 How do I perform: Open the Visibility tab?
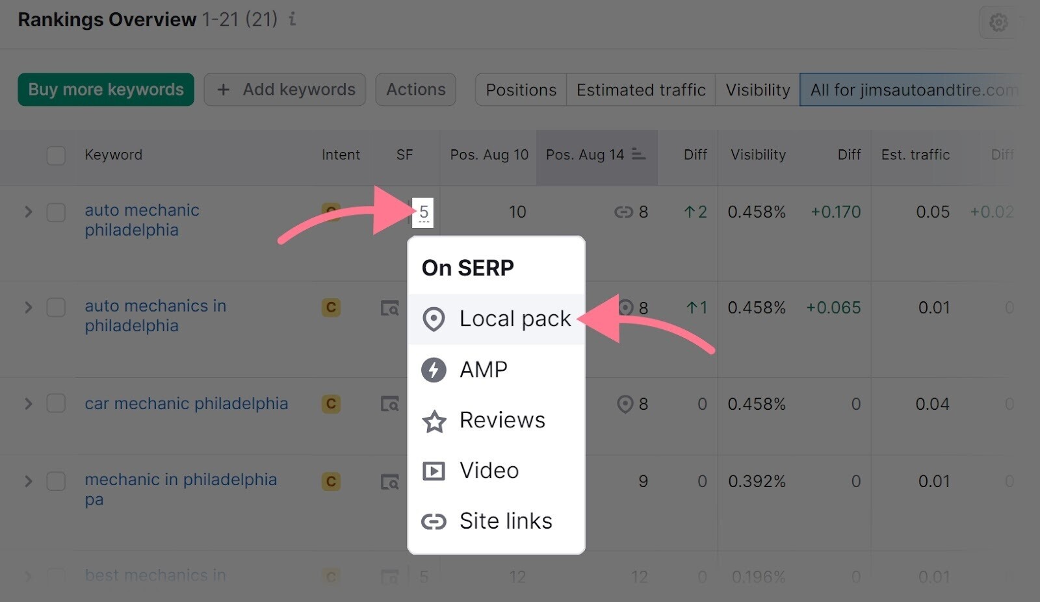(757, 90)
